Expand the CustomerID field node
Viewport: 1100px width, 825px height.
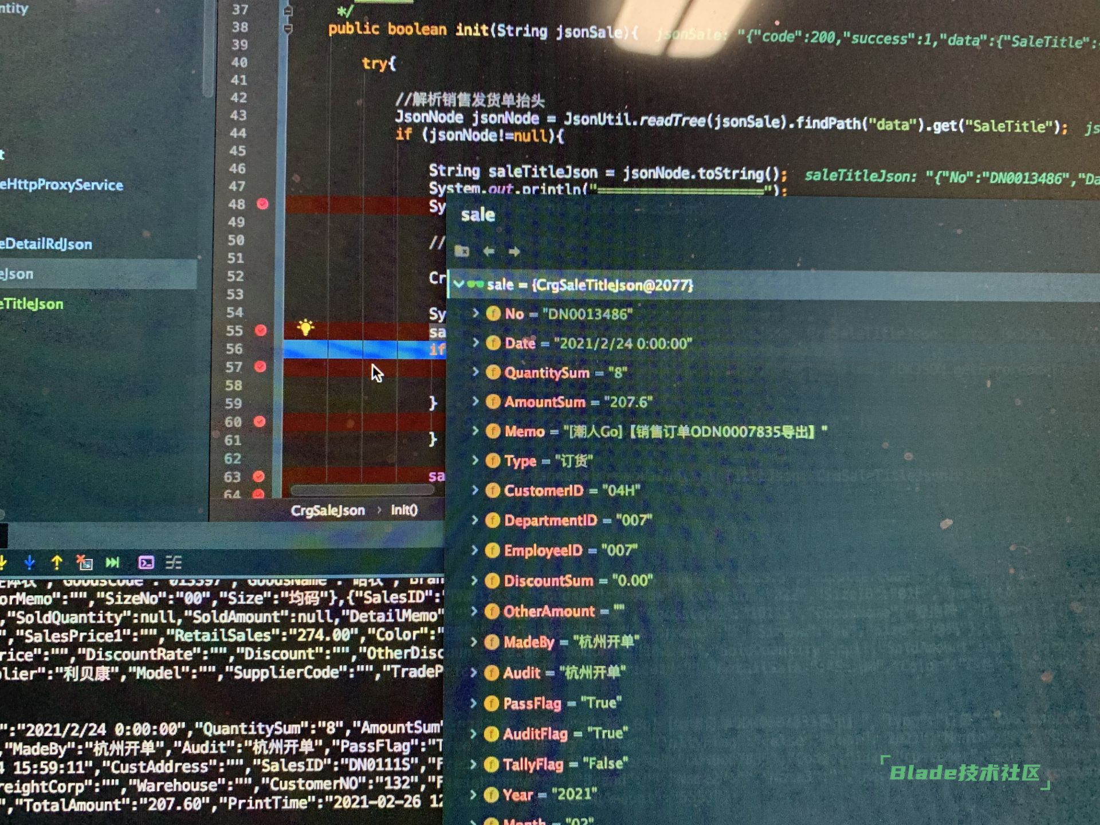(475, 489)
